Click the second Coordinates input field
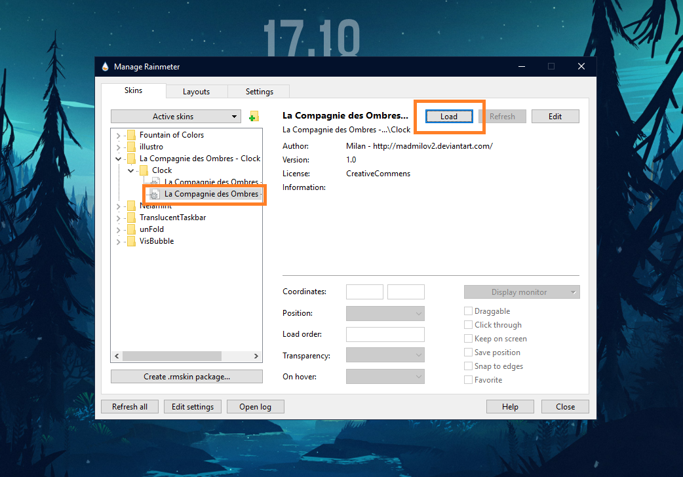Screen dimensions: 683x477 point(406,292)
